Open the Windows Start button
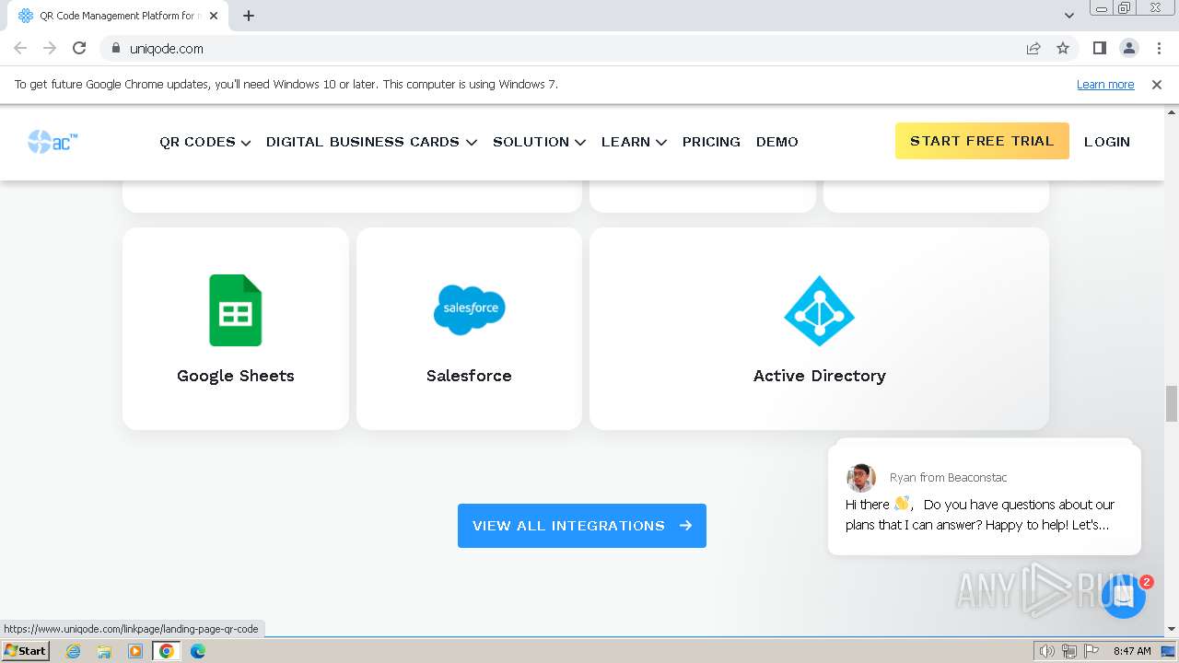Image resolution: width=1179 pixels, height=663 pixels. [x=25, y=651]
